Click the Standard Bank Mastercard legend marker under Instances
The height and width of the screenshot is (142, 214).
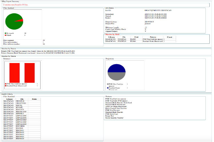click(x=5, y=85)
